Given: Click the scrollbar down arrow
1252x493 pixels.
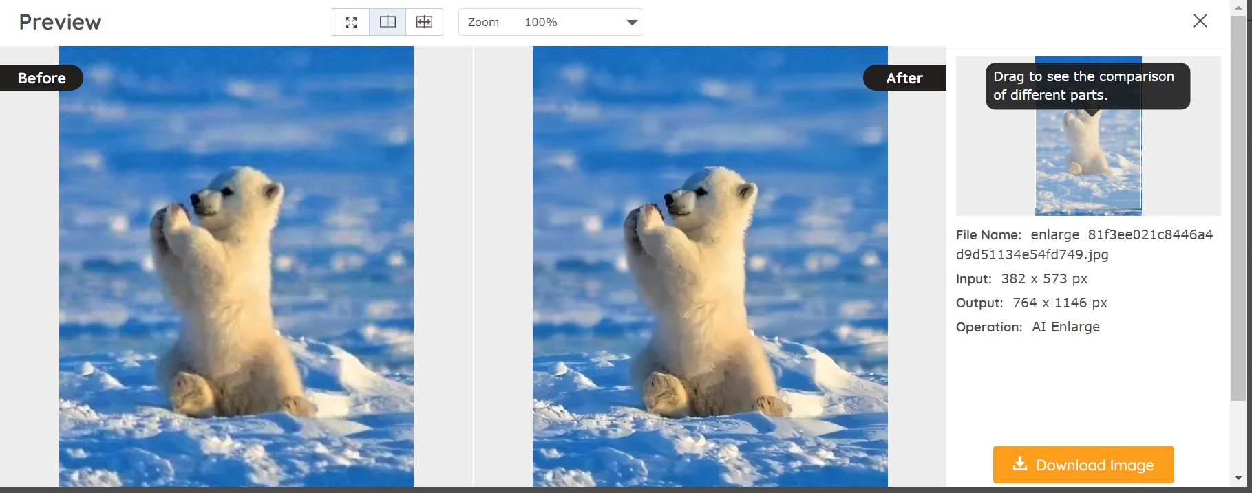Looking at the screenshot, I should 1238,478.
